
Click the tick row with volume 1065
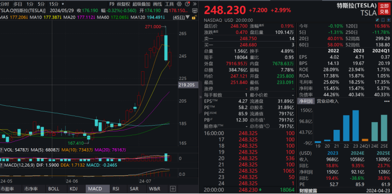coord(249,171)
